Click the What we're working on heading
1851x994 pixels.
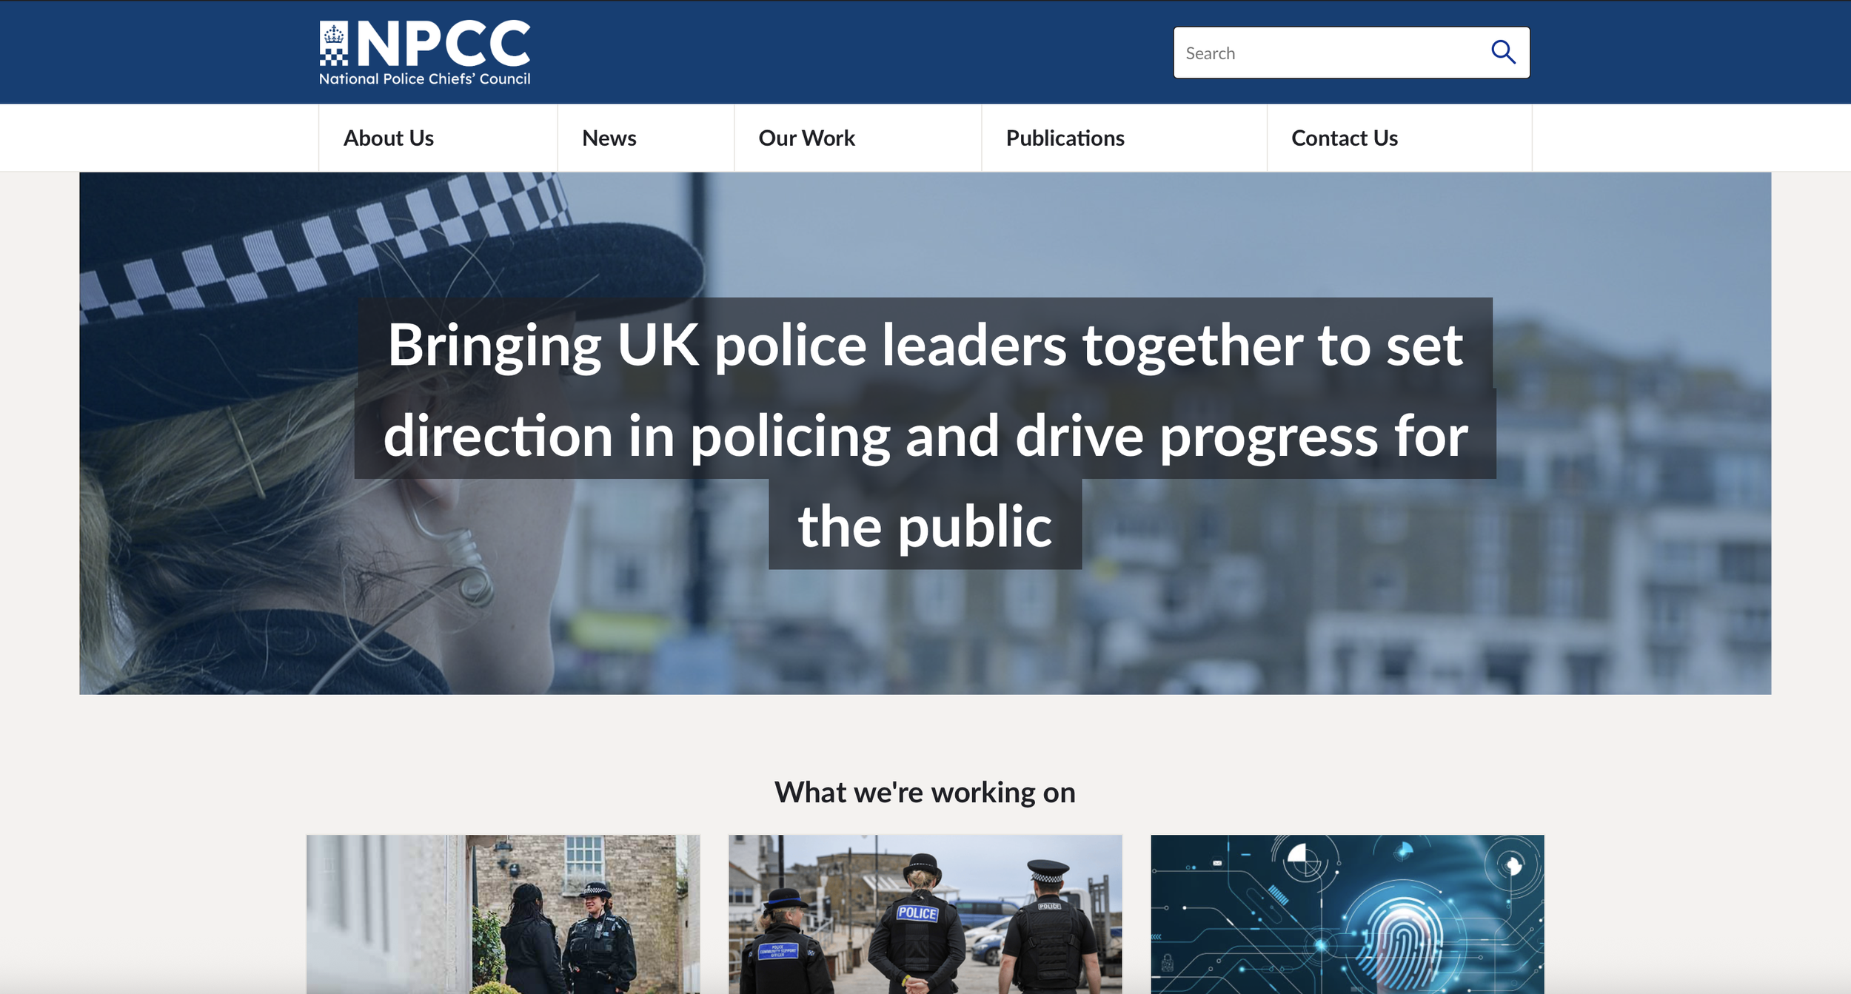pos(925,793)
